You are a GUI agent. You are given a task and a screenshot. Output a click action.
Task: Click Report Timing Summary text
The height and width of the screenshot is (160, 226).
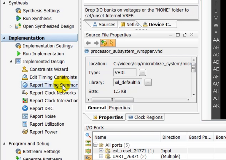click(x=54, y=85)
